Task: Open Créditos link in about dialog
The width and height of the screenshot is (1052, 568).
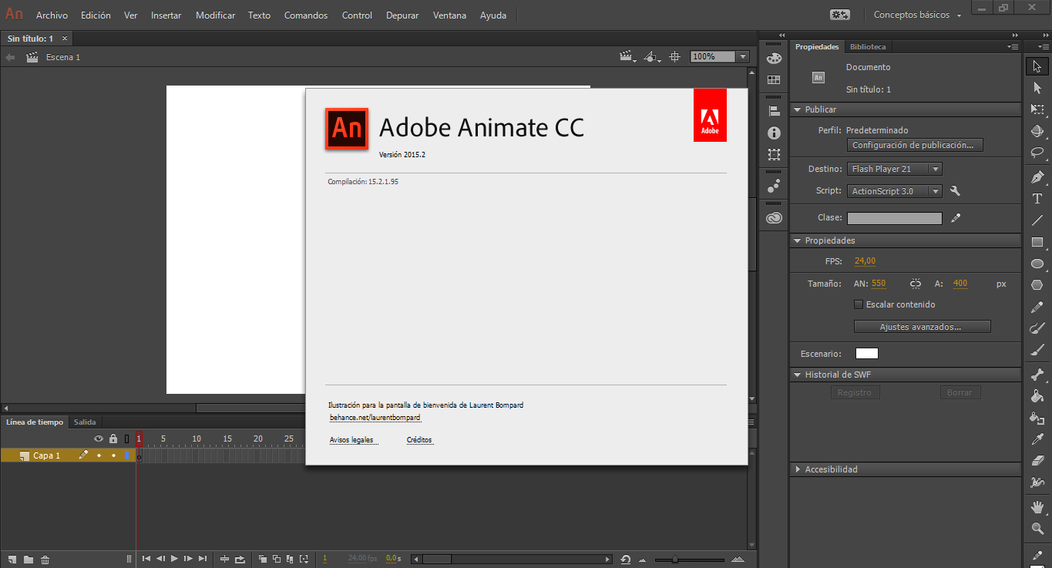Action: [x=419, y=440]
